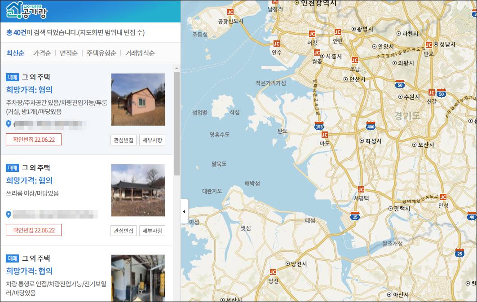Click the route 40 highway shield on map
Viewport: 477px width, 302px height.
click(x=472, y=216)
